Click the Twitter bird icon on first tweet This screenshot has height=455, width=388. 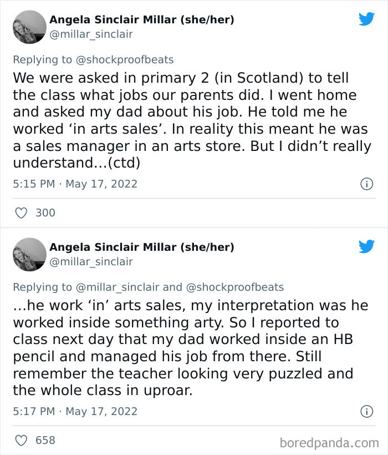point(366,19)
